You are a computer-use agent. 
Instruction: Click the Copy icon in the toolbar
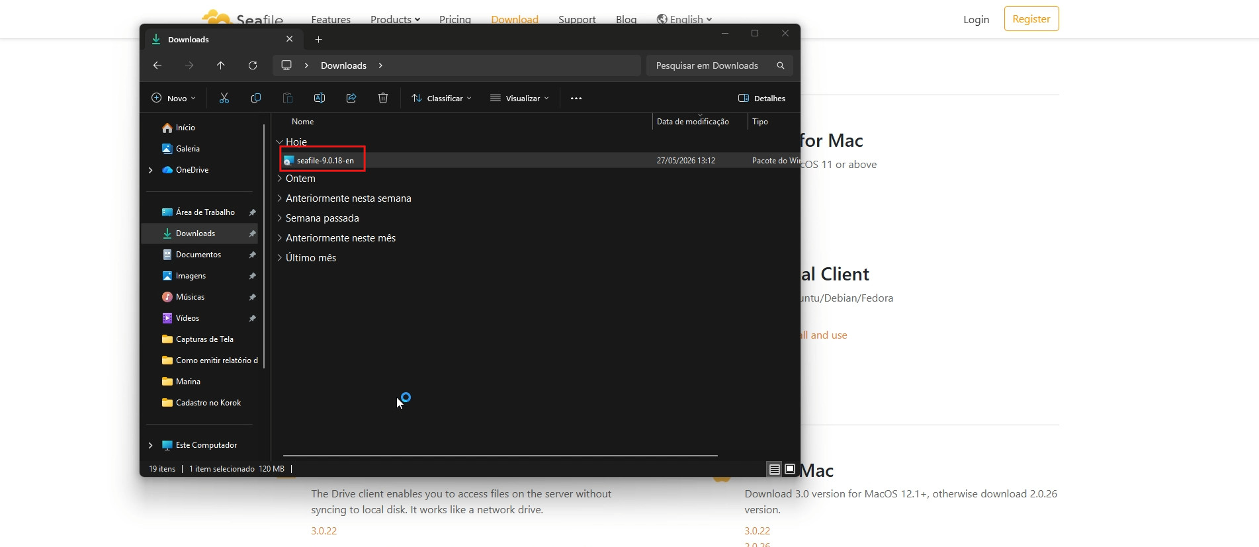(256, 98)
